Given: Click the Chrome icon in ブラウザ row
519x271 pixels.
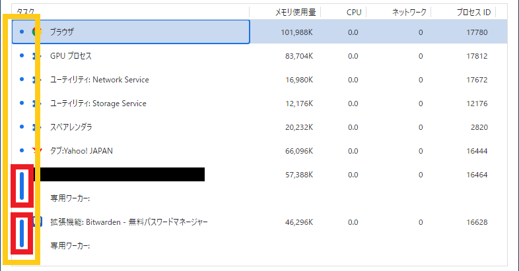Looking at the screenshot, I should point(37,32).
